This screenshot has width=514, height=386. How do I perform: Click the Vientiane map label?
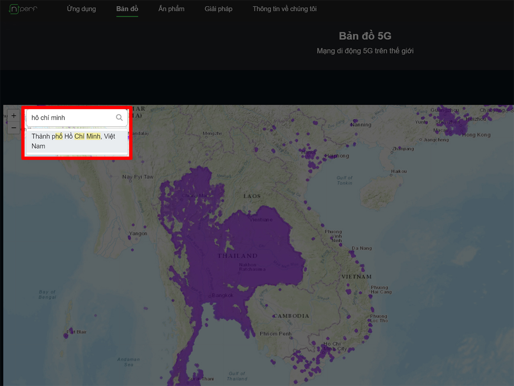(261, 220)
